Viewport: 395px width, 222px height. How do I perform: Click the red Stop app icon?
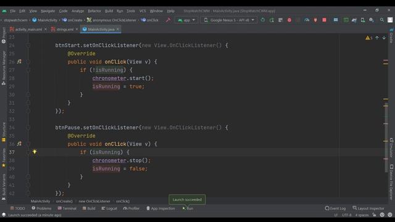[324, 20]
